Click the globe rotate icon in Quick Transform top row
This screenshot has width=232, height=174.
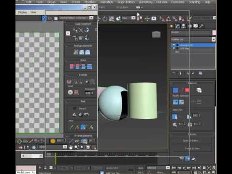[x=87, y=30]
